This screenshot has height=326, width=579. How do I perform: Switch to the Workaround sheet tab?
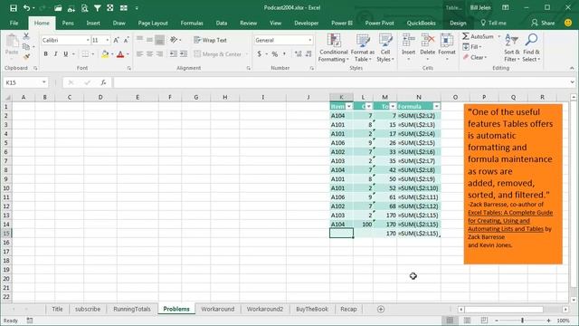pyautogui.click(x=217, y=309)
